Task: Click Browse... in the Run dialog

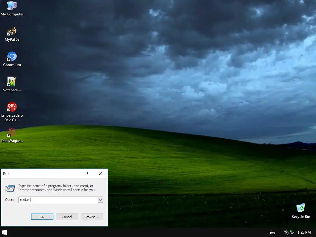Action: click(92, 217)
